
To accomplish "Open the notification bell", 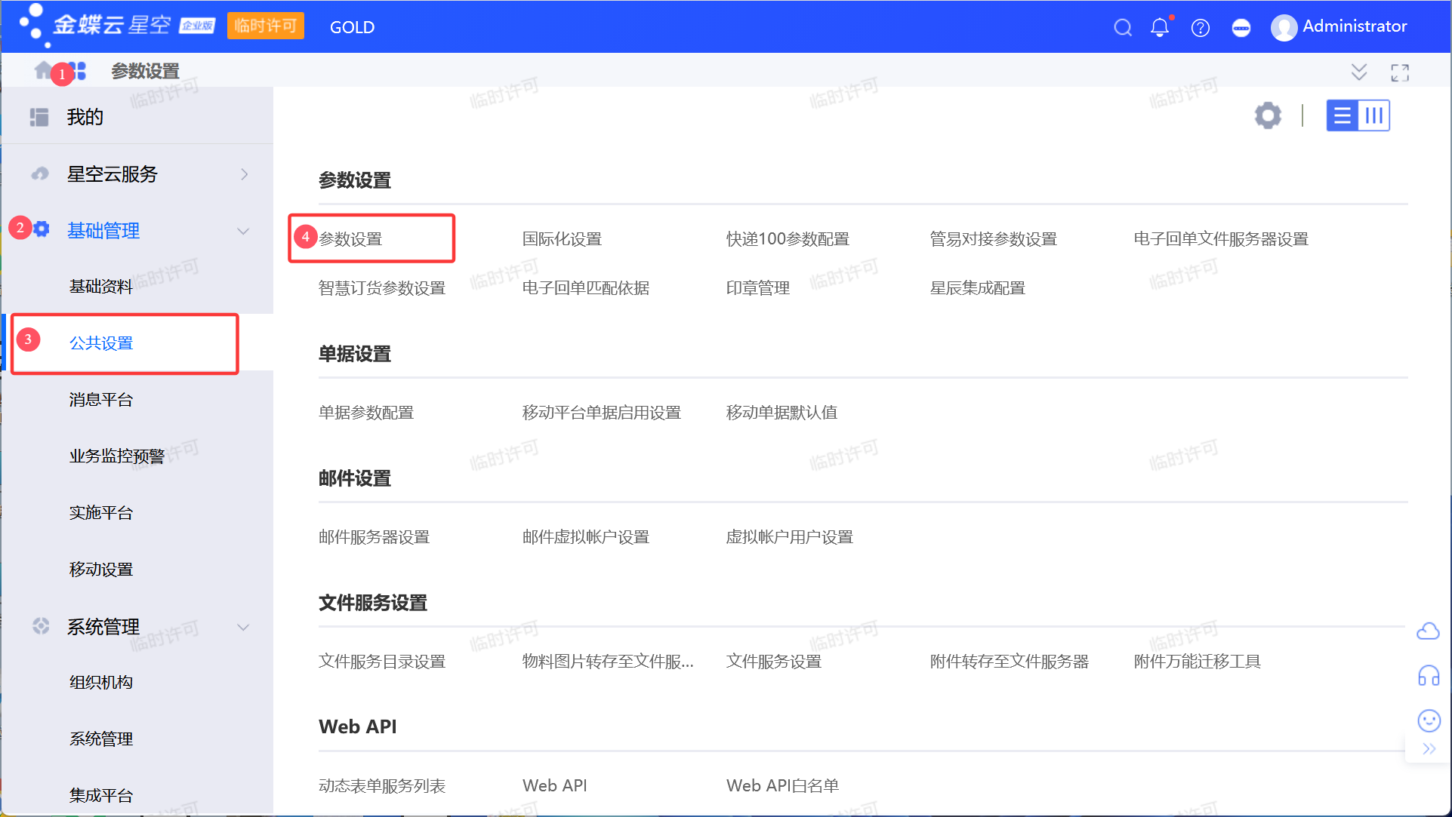I will pyautogui.click(x=1160, y=28).
